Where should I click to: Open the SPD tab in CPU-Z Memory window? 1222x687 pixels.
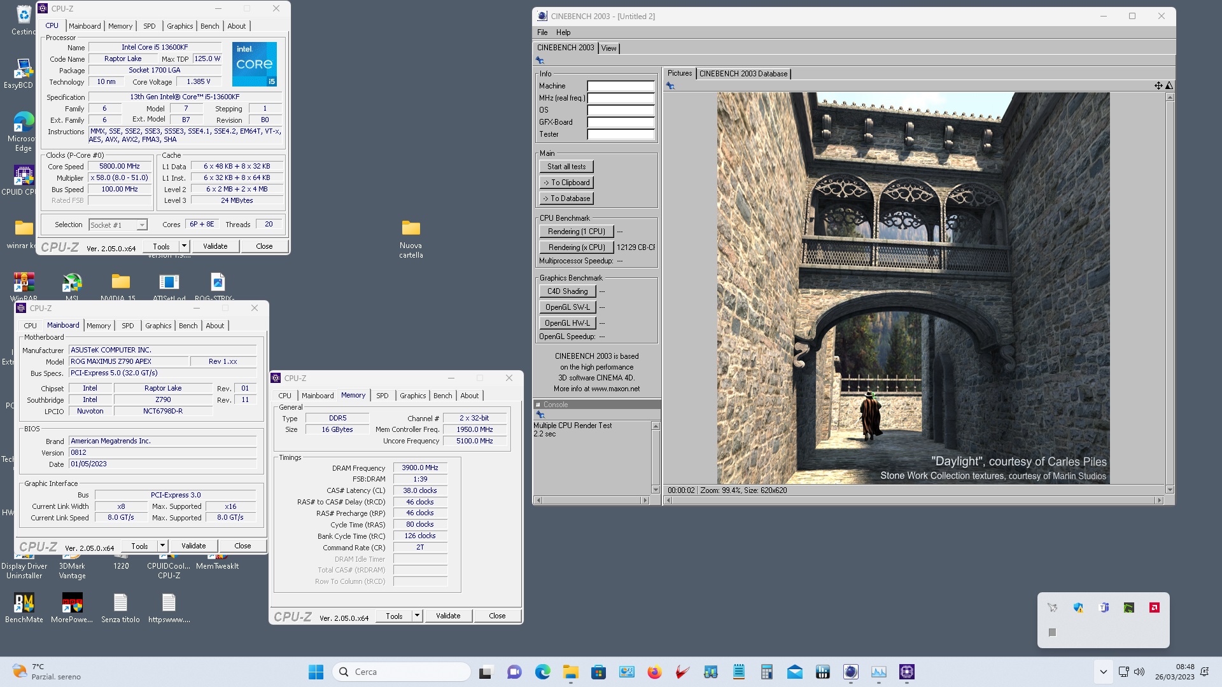(382, 396)
